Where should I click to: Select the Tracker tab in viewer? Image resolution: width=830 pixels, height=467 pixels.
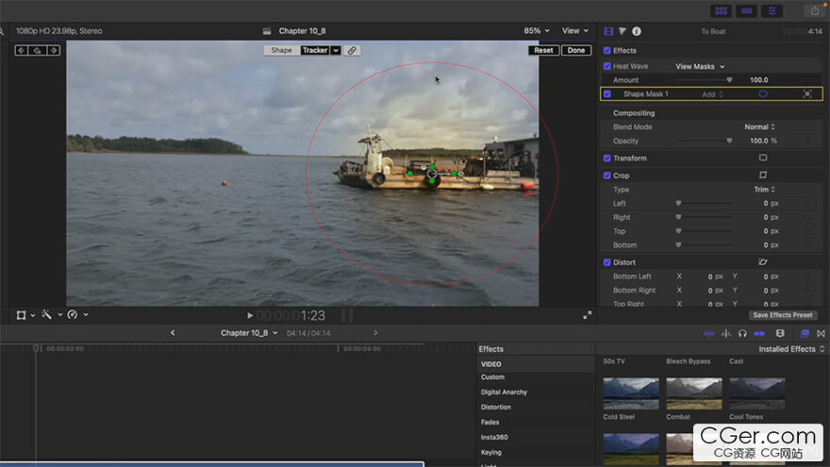click(315, 50)
